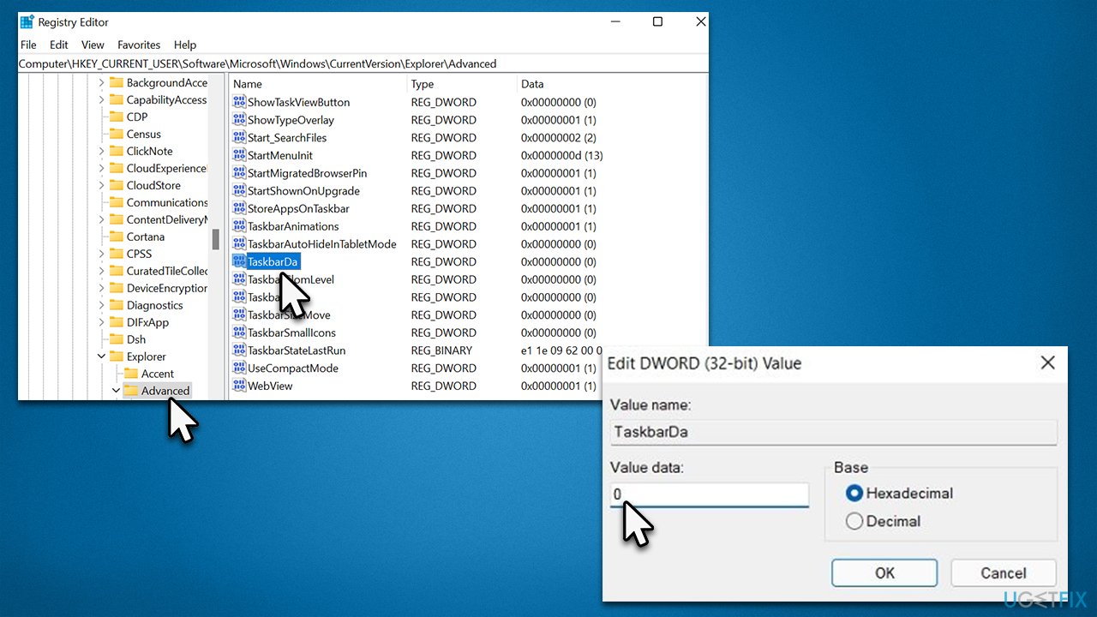Expand the CapabilityAccess tree node

pyautogui.click(x=100, y=99)
